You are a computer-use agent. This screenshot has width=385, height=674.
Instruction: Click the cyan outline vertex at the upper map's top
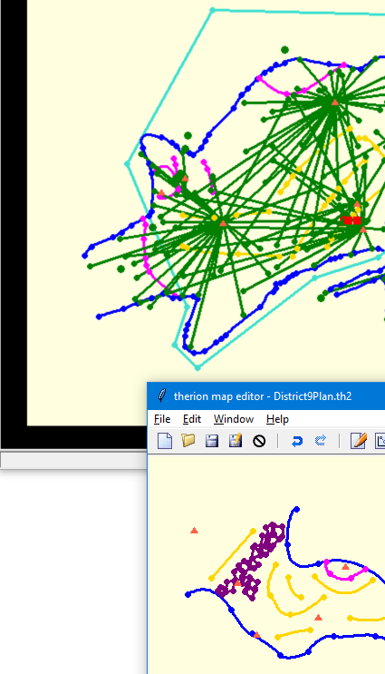tap(213, 10)
